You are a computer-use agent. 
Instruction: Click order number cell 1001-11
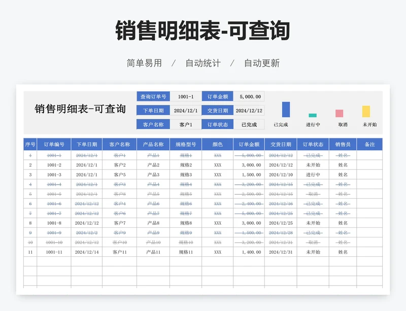pyautogui.click(x=54, y=252)
